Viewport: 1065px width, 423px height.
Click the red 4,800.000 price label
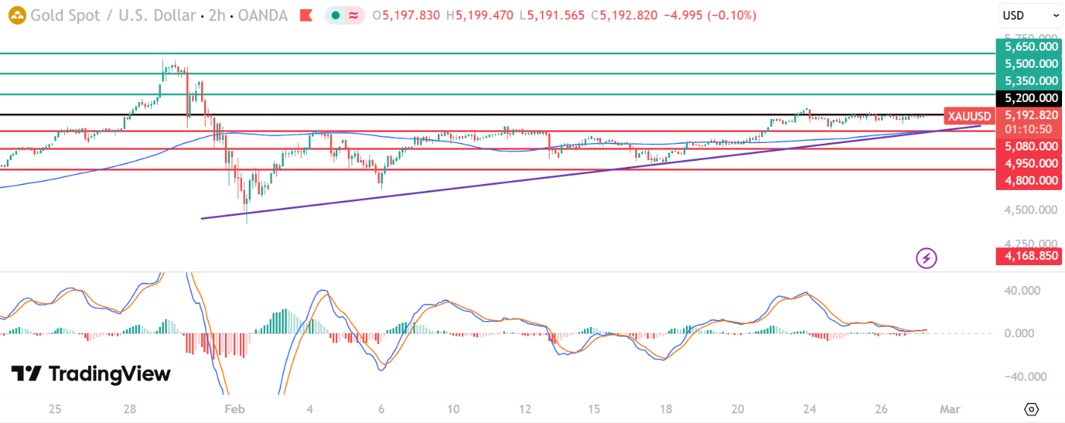[1030, 180]
